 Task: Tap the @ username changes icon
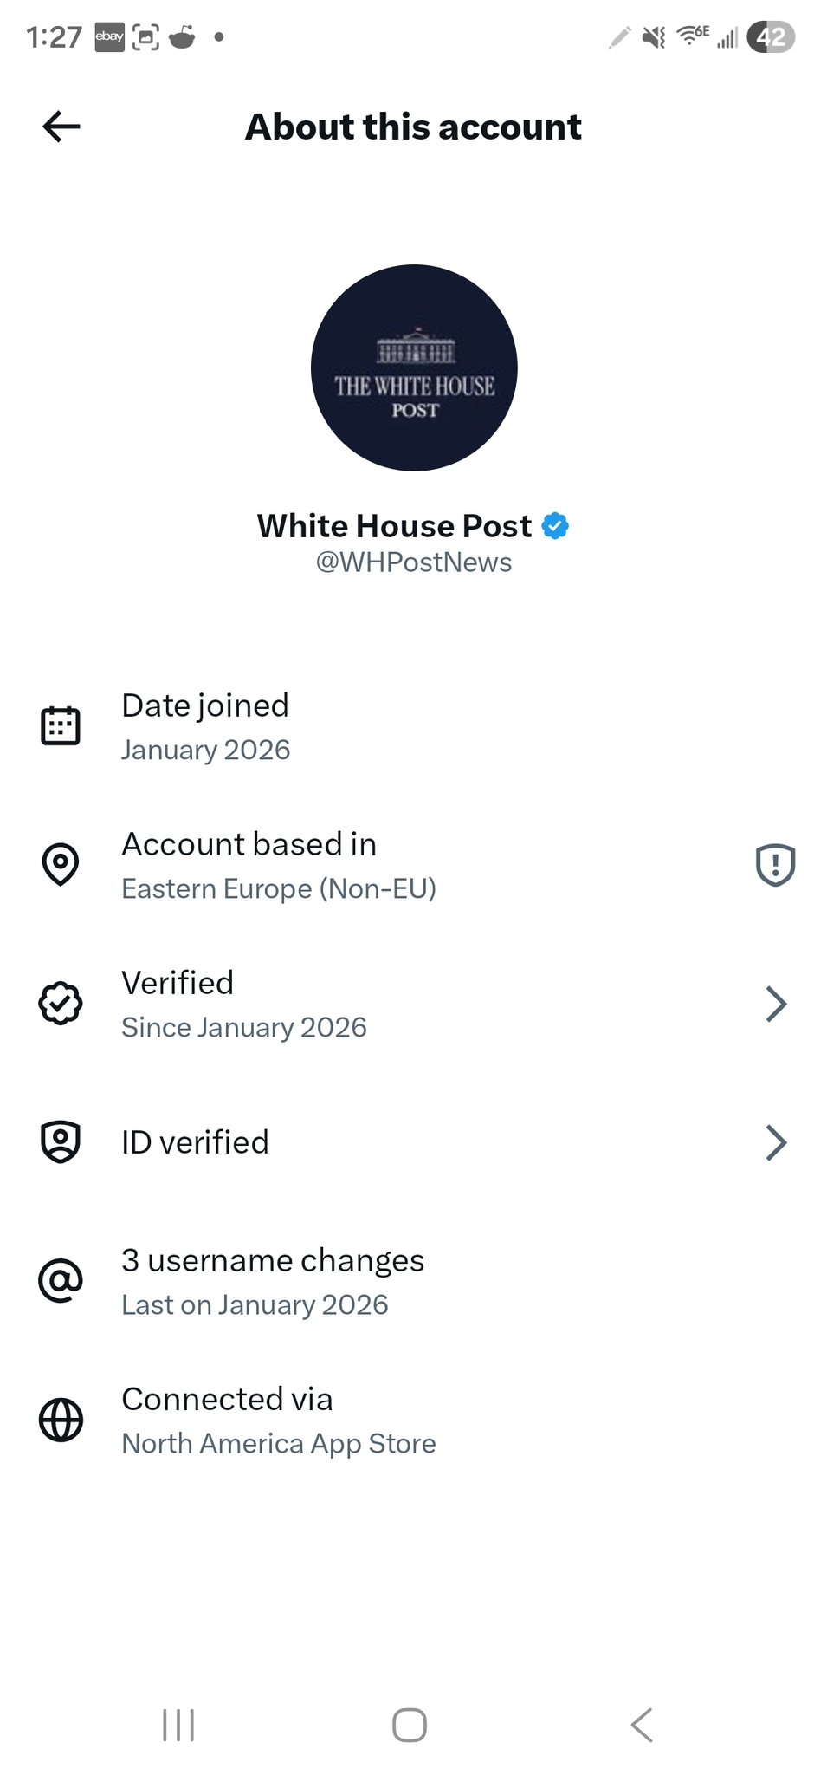[x=61, y=1280]
